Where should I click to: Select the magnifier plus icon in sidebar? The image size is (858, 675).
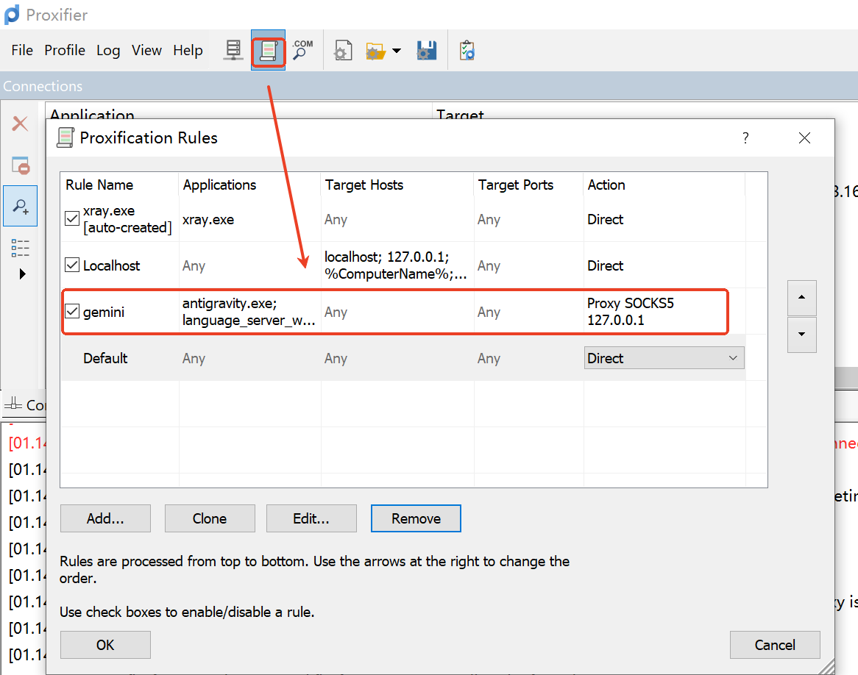click(20, 207)
